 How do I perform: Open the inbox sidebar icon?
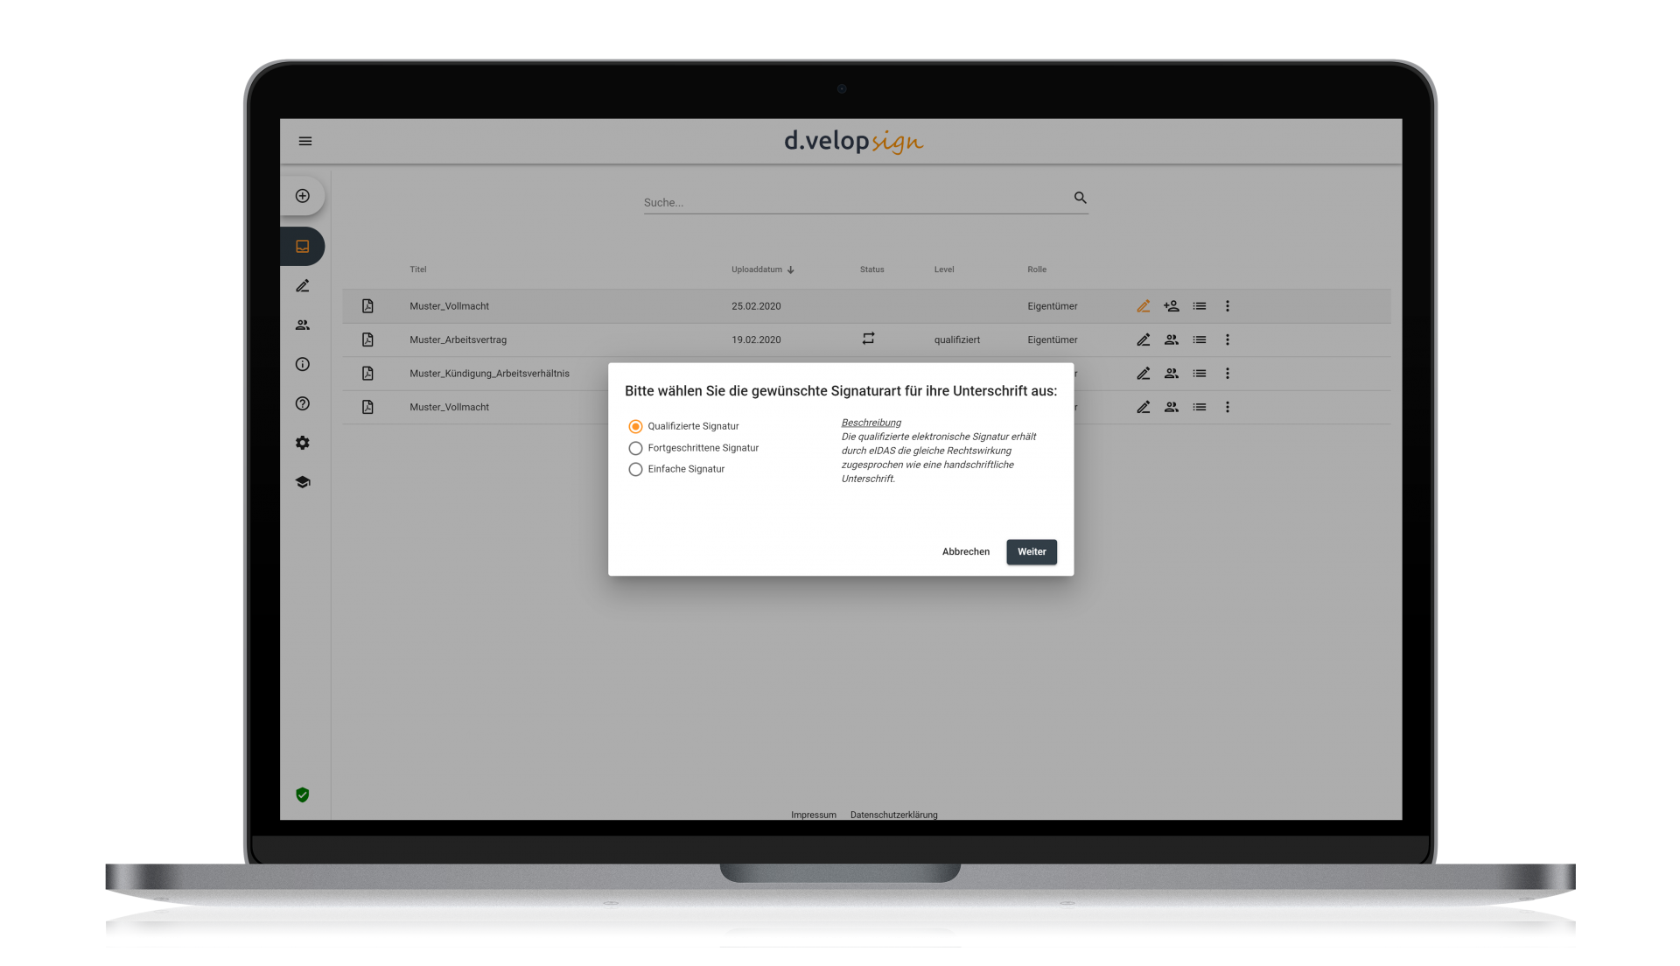click(303, 247)
